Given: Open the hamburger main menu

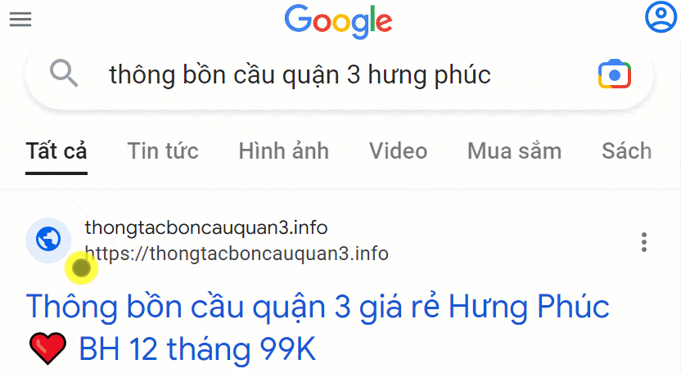Looking at the screenshot, I should pyautogui.click(x=20, y=19).
